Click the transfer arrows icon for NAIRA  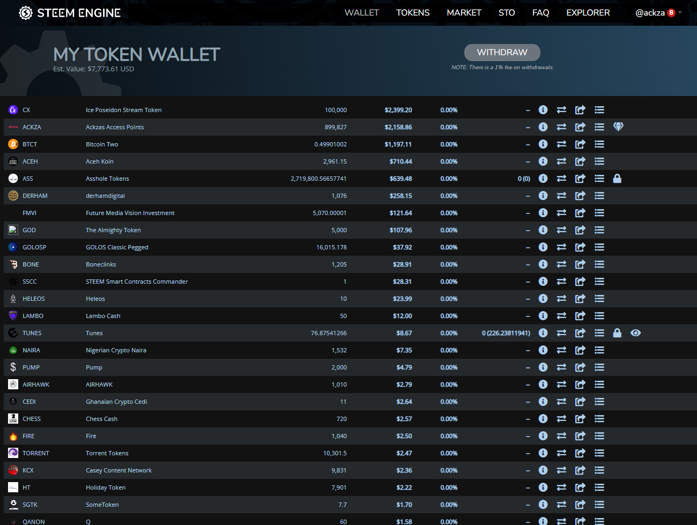561,350
